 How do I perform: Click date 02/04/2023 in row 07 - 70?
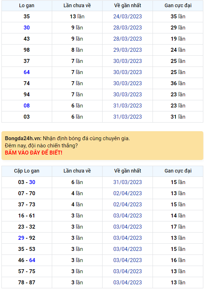tap(127, 193)
